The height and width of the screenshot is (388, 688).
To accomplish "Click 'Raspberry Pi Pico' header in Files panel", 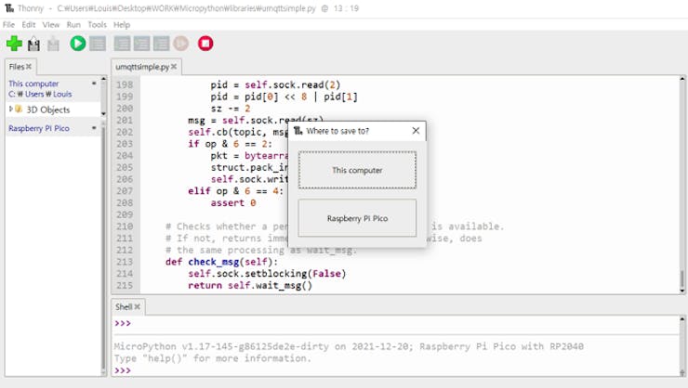I will (x=39, y=128).
